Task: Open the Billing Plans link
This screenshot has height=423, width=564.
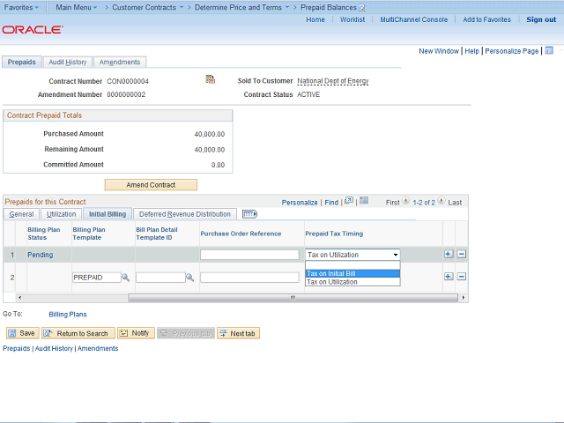Action: coord(68,314)
